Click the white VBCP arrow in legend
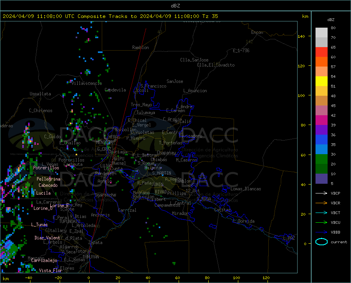Viewport: 351px width, 283px height. [321, 193]
